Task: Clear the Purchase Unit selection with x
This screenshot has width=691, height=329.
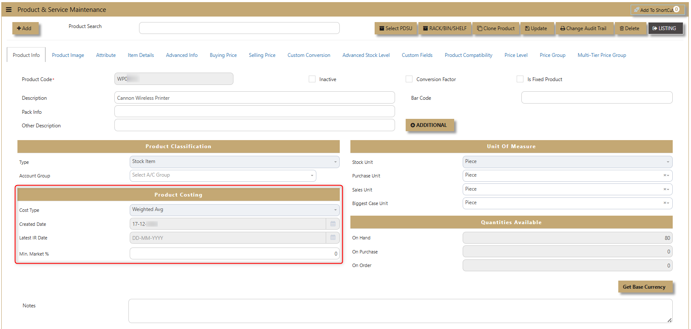Action: click(x=665, y=175)
